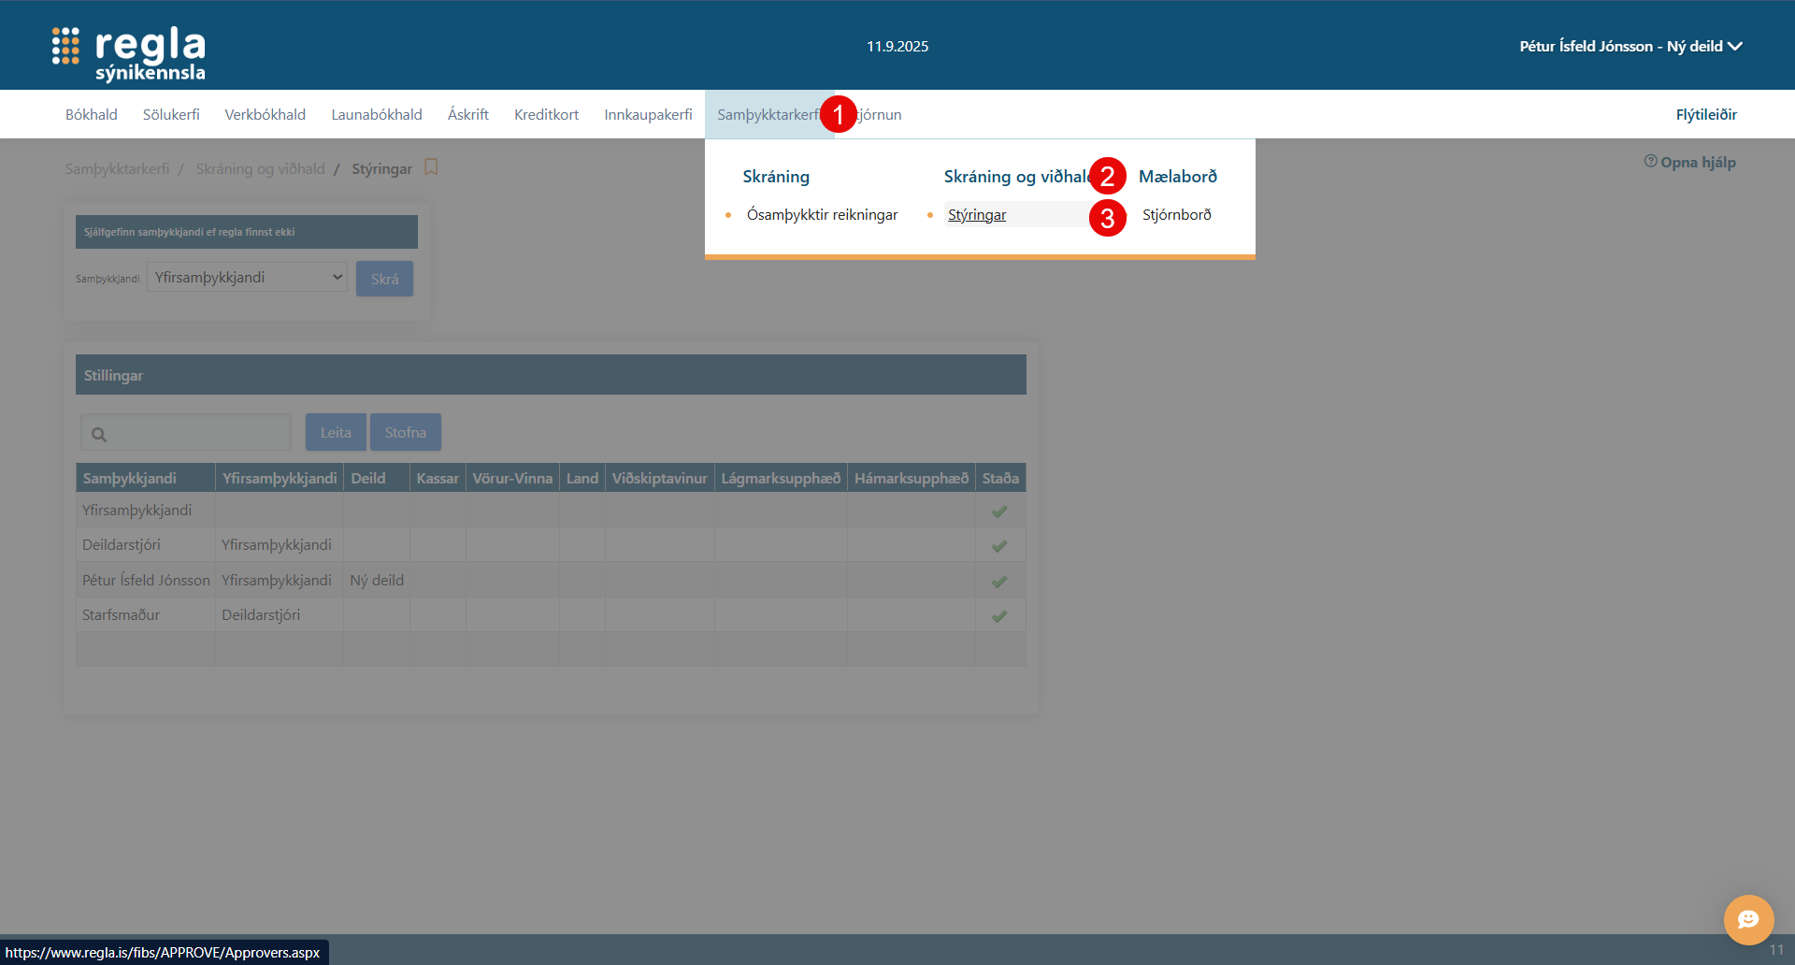Expand the Samþykkjandi dropdown
Screen dimensions: 1795x965
click(x=247, y=278)
